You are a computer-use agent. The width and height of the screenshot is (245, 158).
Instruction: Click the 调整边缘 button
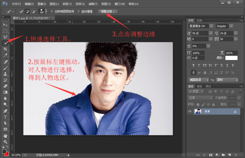108,12
